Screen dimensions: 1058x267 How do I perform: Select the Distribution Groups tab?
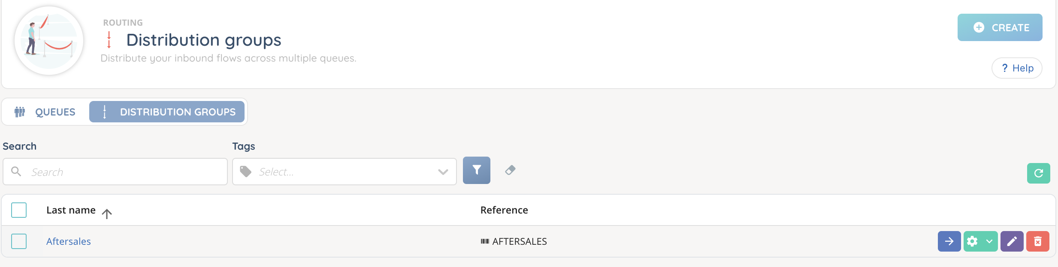pyautogui.click(x=167, y=112)
